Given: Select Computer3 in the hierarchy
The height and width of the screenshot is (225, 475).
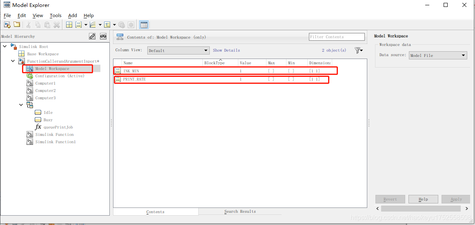Looking at the screenshot, I should pos(45,98).
